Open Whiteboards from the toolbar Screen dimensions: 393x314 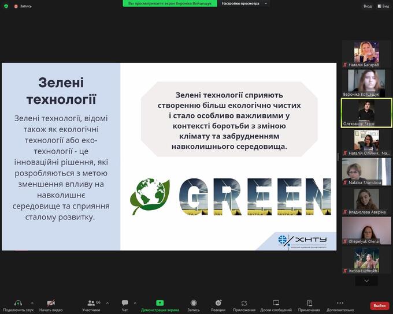click(276, 303)
